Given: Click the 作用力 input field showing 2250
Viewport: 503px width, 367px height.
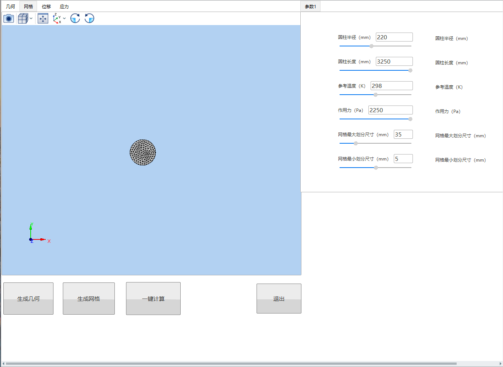Looking at the screenshot, I should pyautogui.click(x=390, y=110).
